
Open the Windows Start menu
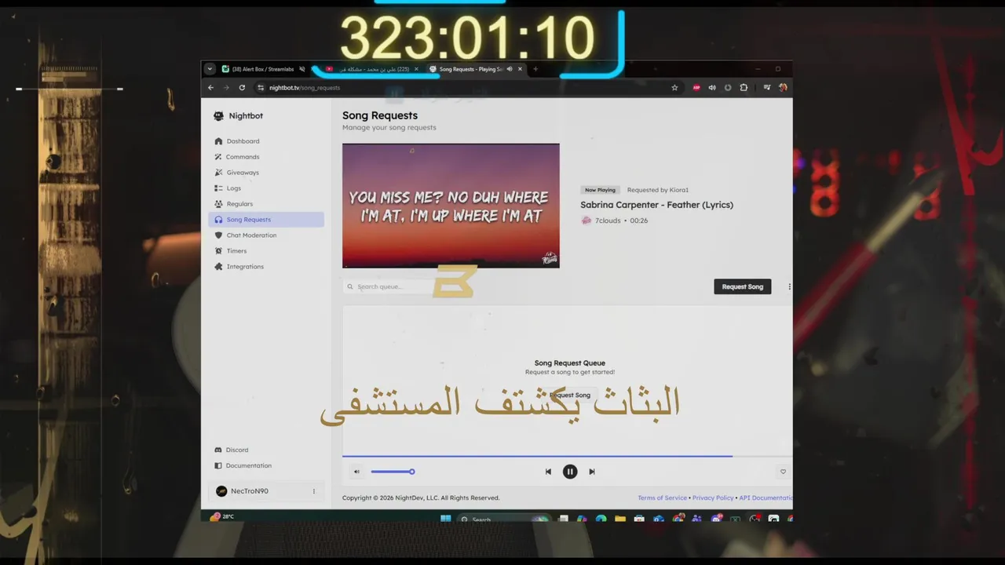(x=446, y=519)
